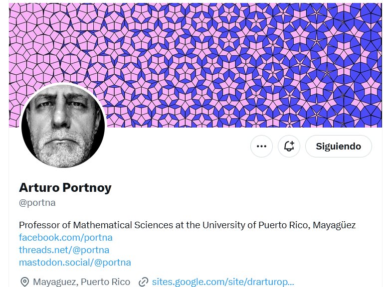Visit the mastodon.social/@portna link
The height and width of the screenshot is (287, 391).
tap(75, 262)
